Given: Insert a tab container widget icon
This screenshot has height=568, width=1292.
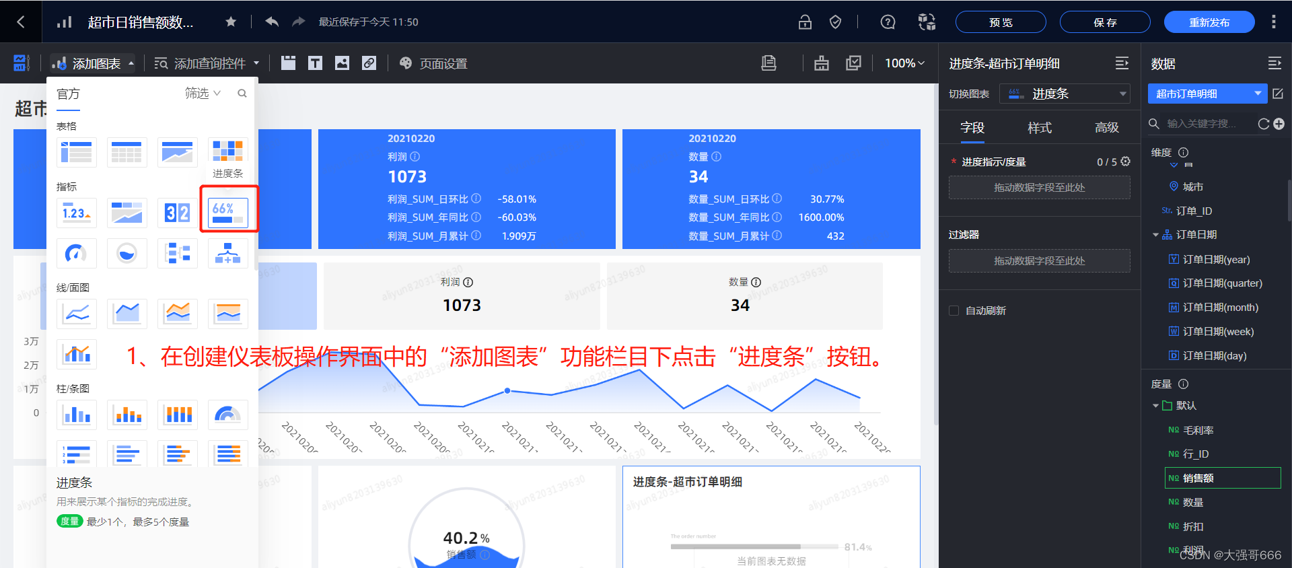Looking at the screenshot, I should tap(289, 63).
